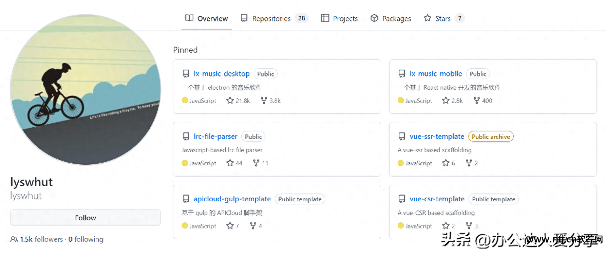Image resolution: width=606 pixels, height=255 pixels.
Task: Select the Packages tab
Action: [x=396, y=18]
